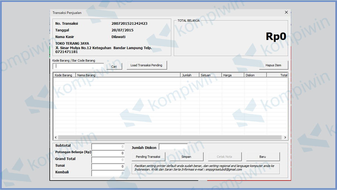Click the Pending Transaksi button

[x=148, y=157]
